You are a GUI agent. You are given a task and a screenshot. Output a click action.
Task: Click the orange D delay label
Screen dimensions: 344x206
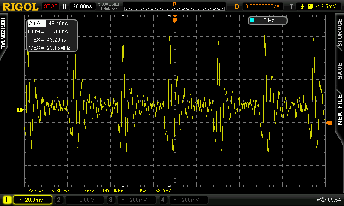coord(237,6)
